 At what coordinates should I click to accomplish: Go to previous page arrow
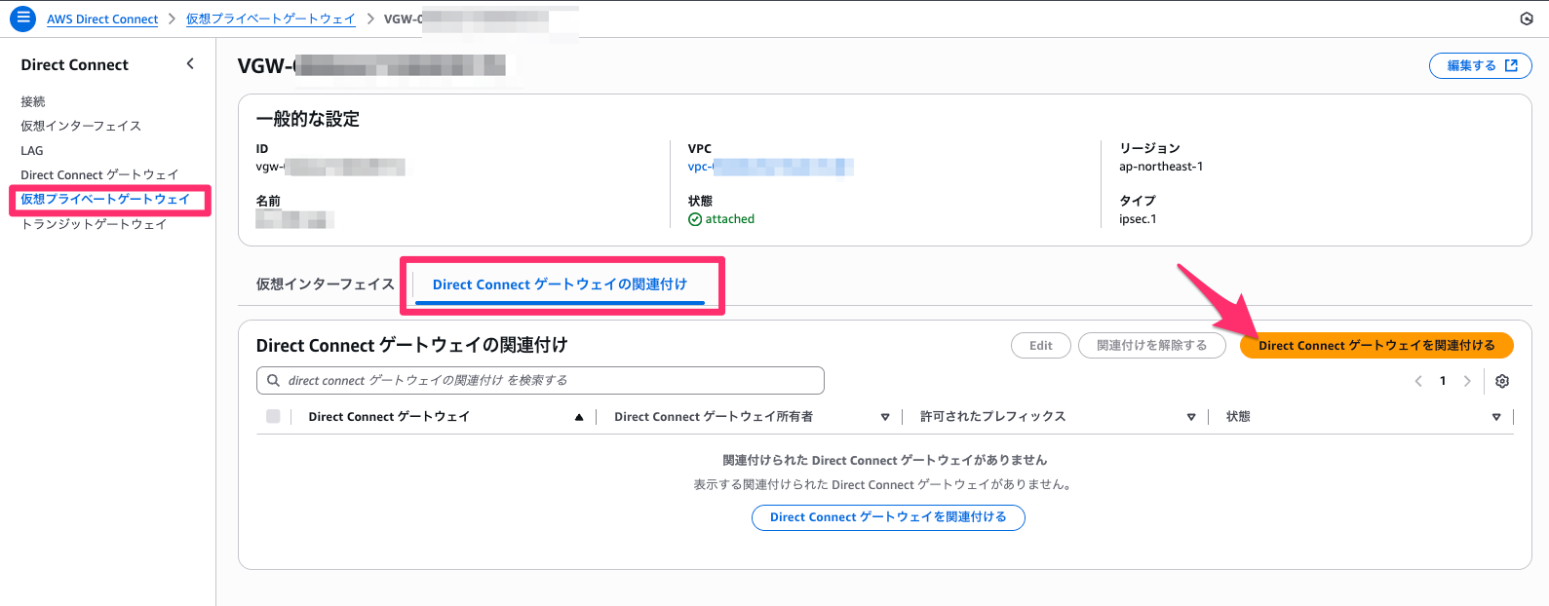[1418, 381]
